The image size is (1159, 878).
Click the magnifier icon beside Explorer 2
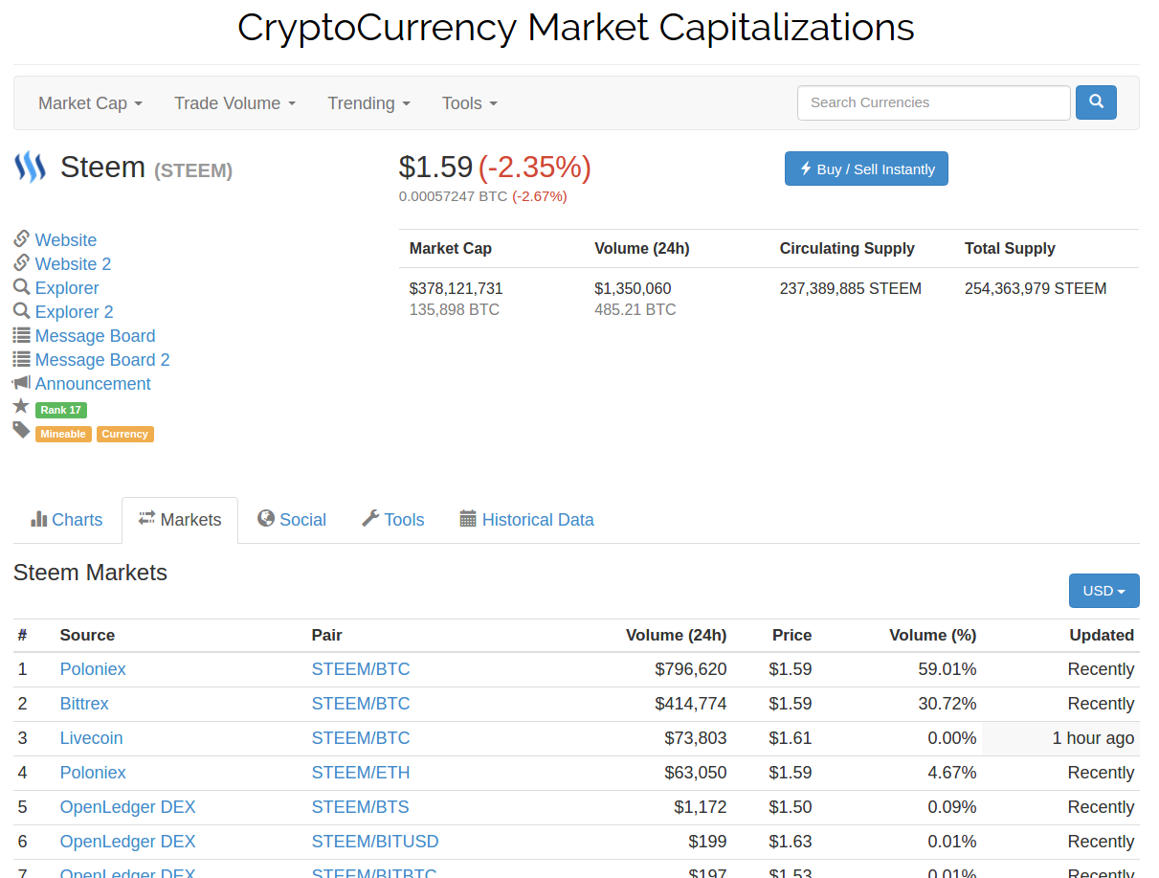(x=21, y=310)
